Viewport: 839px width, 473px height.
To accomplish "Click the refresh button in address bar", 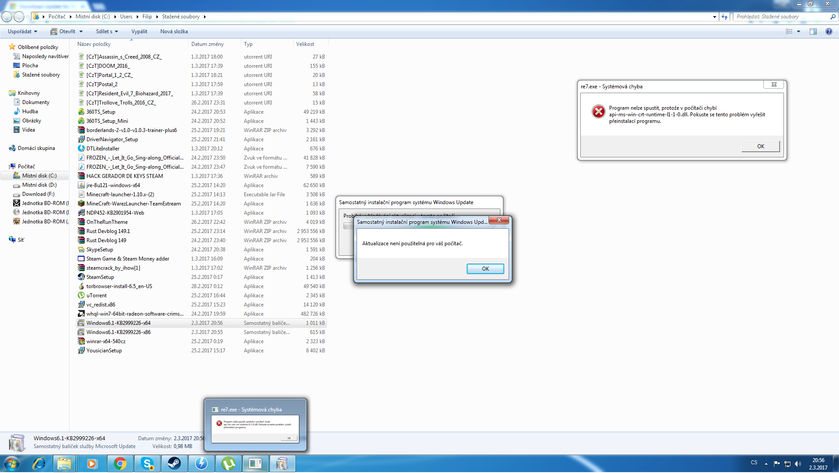I will [725, 17].
